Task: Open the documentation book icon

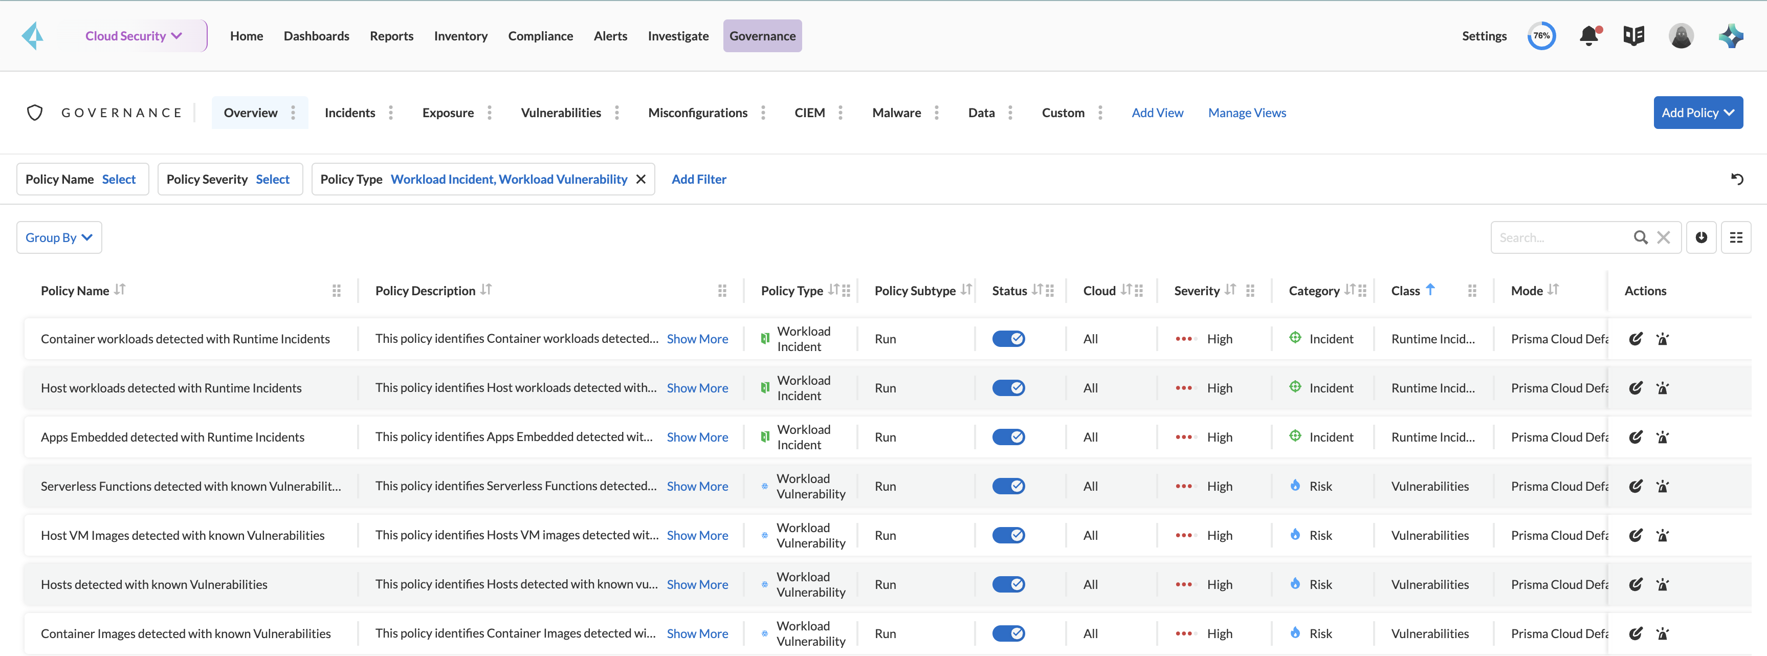Action: coord(1634,36)
